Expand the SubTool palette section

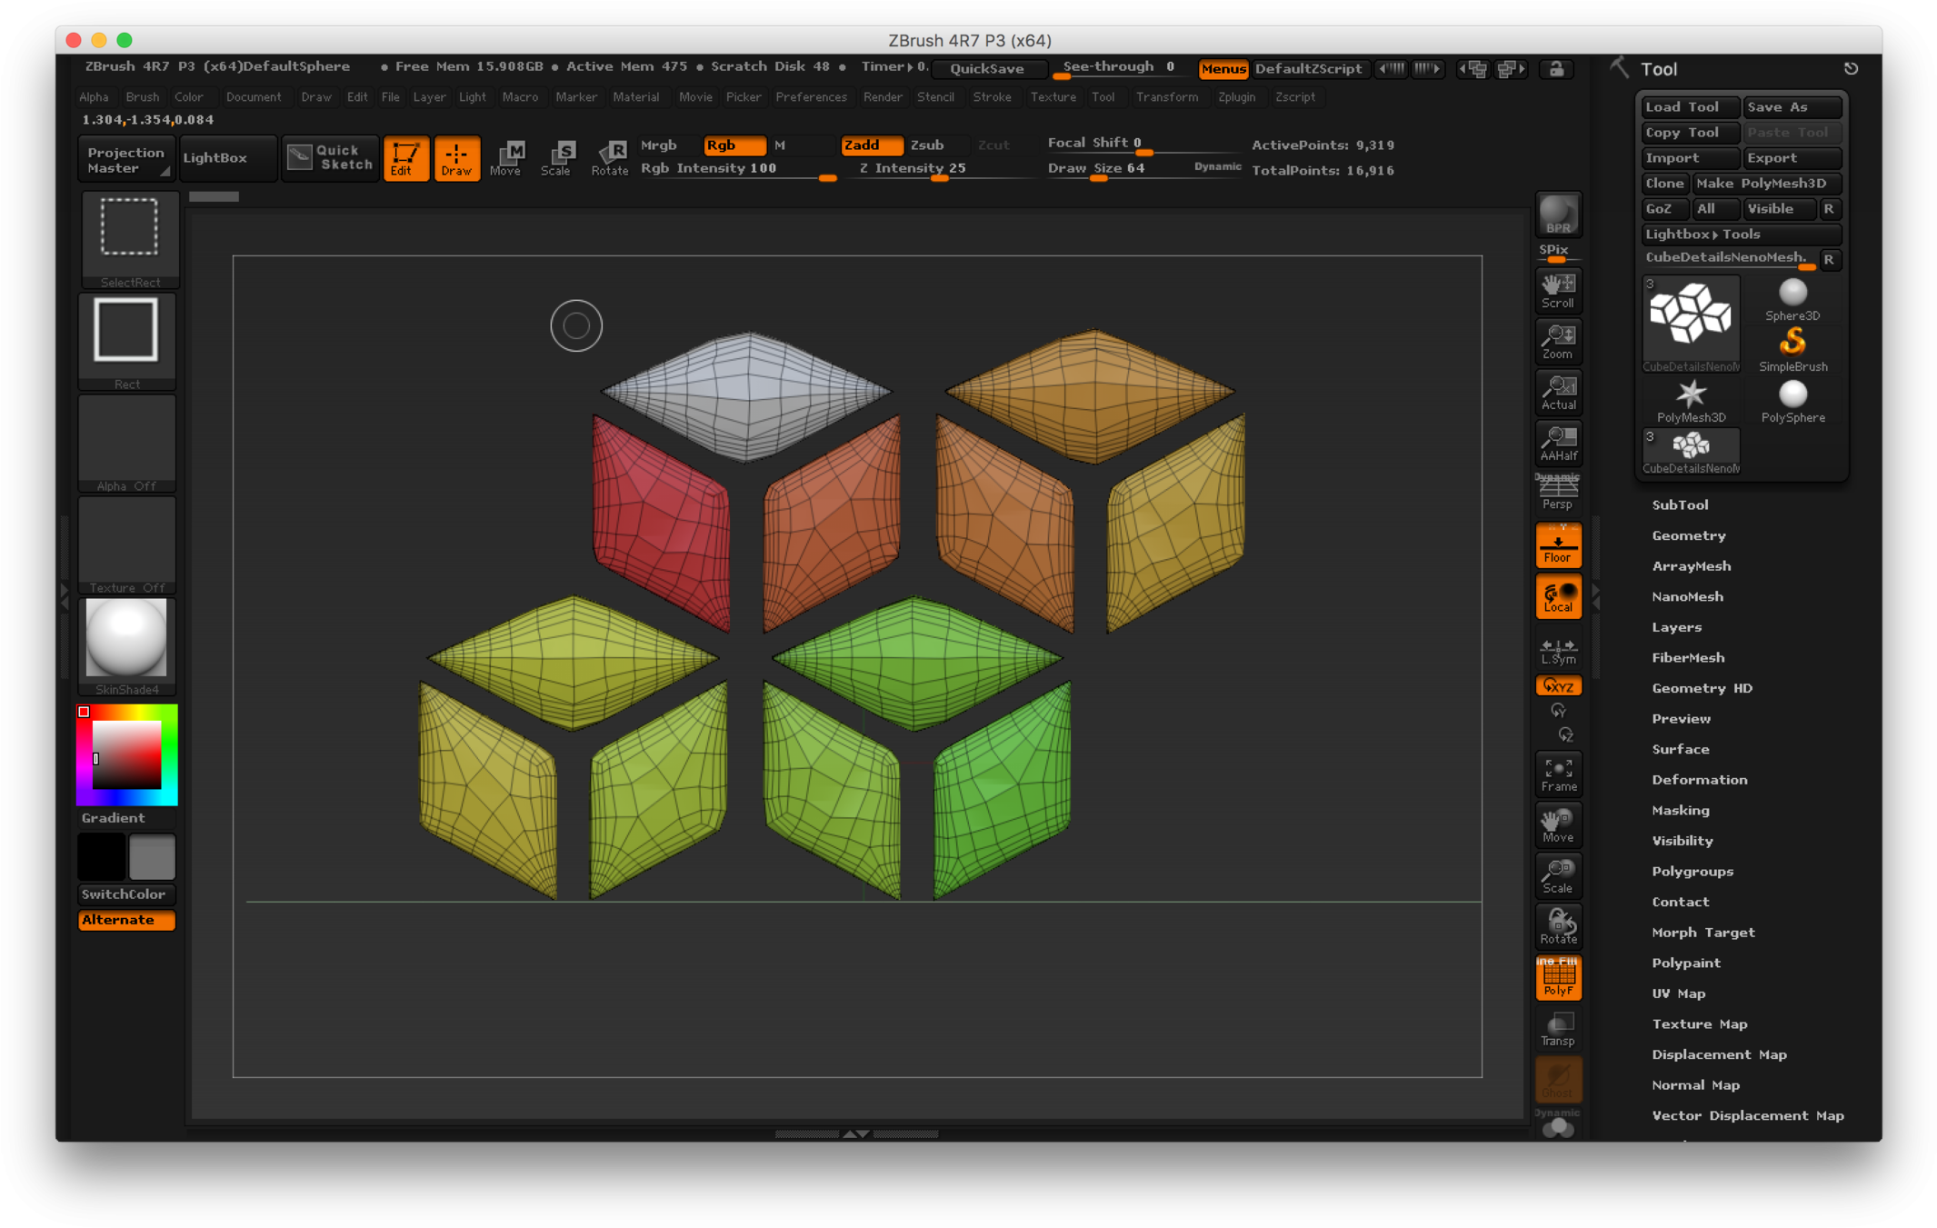click(1679, 504)
